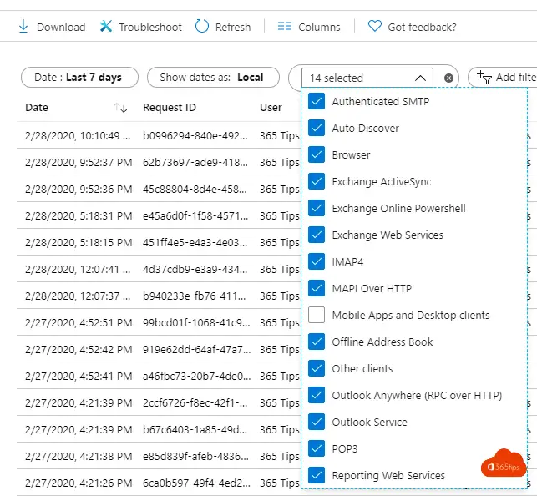Screen dimensions: 537x496
Task: Uncheck Offline Address Book checkbox
Action: [x=317, y=342]
